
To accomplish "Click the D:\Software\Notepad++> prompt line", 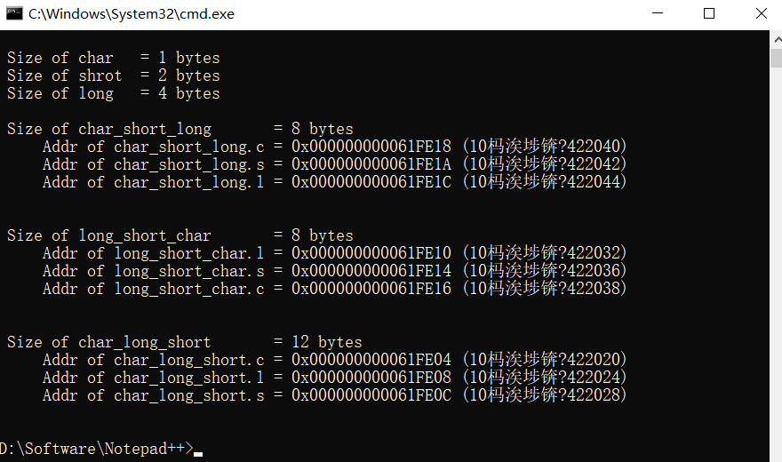I will pos(98,449).
